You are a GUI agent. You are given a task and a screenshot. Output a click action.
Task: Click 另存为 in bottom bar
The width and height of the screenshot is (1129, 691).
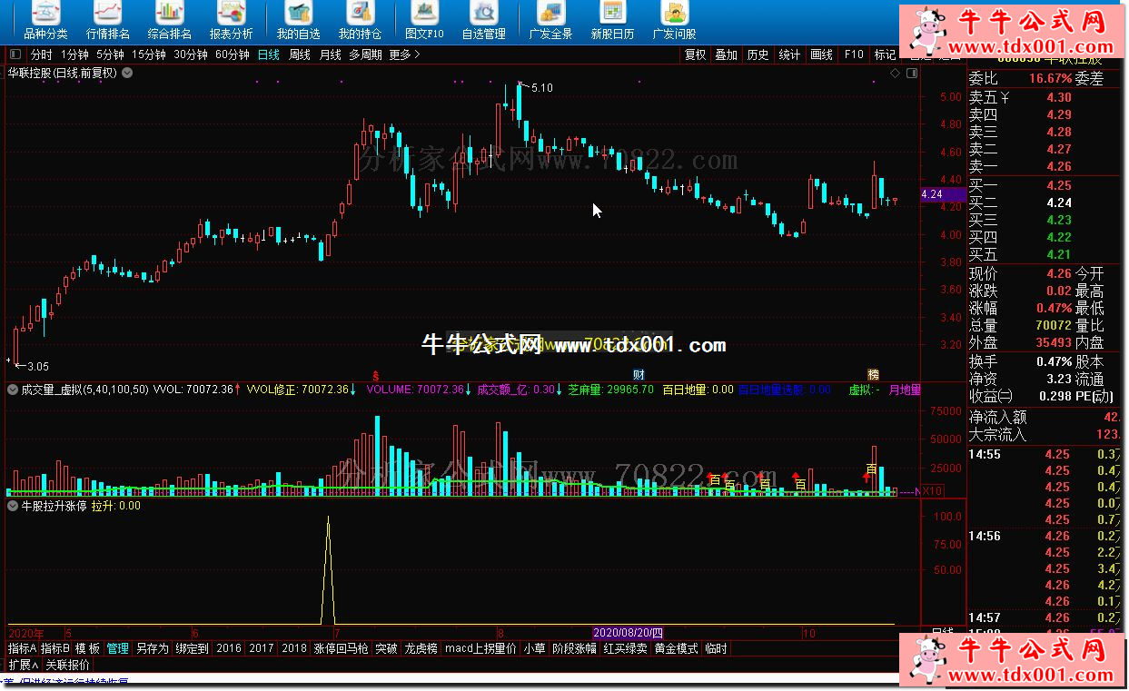[153, 649]
